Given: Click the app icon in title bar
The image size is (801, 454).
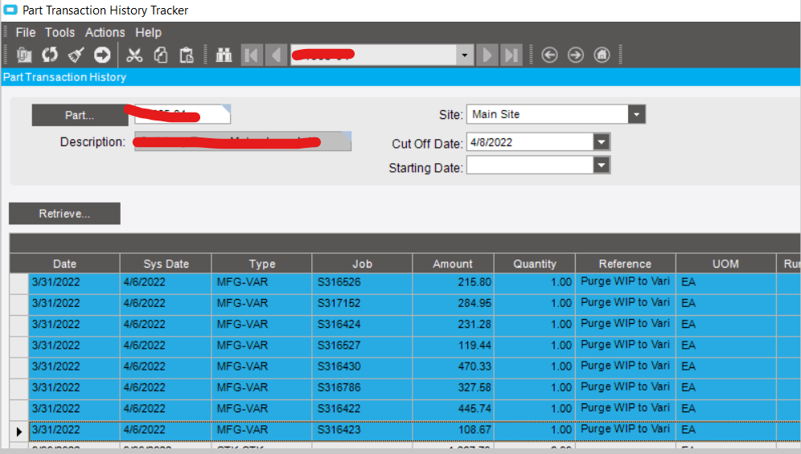Looking at the screenshot, I should pos(10,10).
